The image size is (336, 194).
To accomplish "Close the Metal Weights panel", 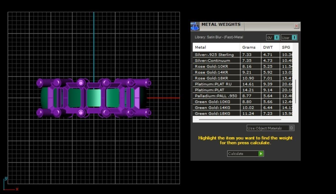I will point(296,26).
